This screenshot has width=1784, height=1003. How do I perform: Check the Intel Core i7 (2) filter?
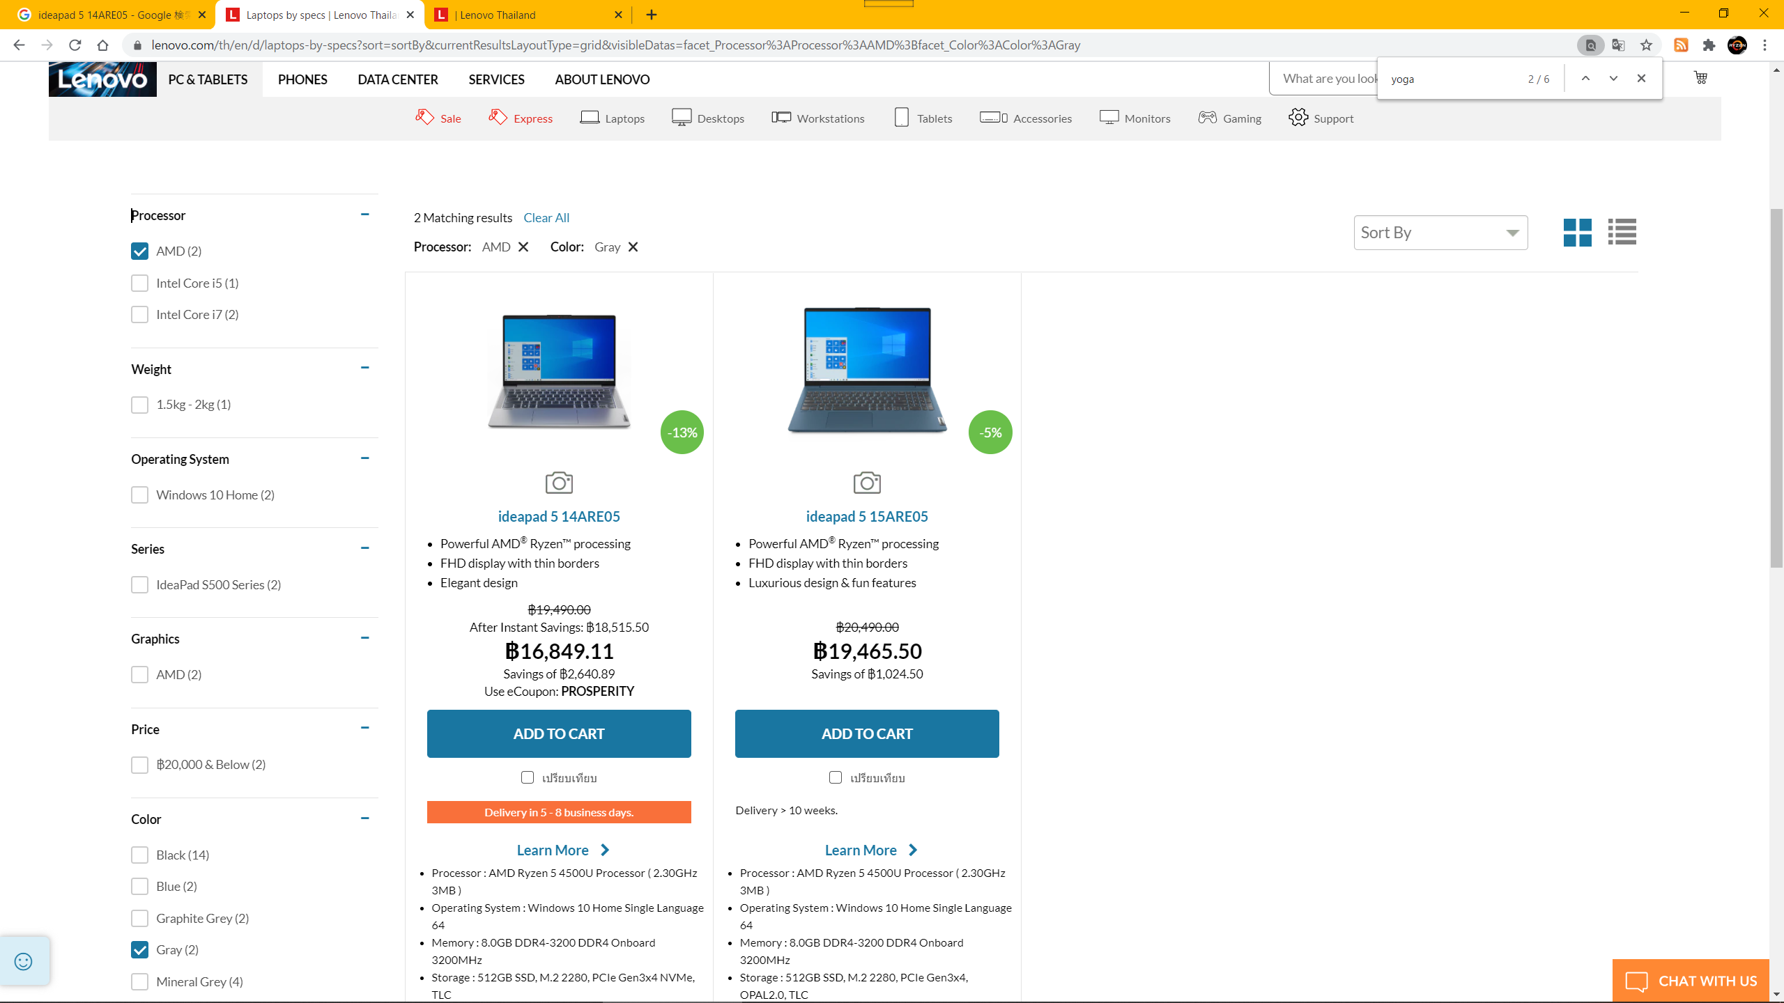139,314
